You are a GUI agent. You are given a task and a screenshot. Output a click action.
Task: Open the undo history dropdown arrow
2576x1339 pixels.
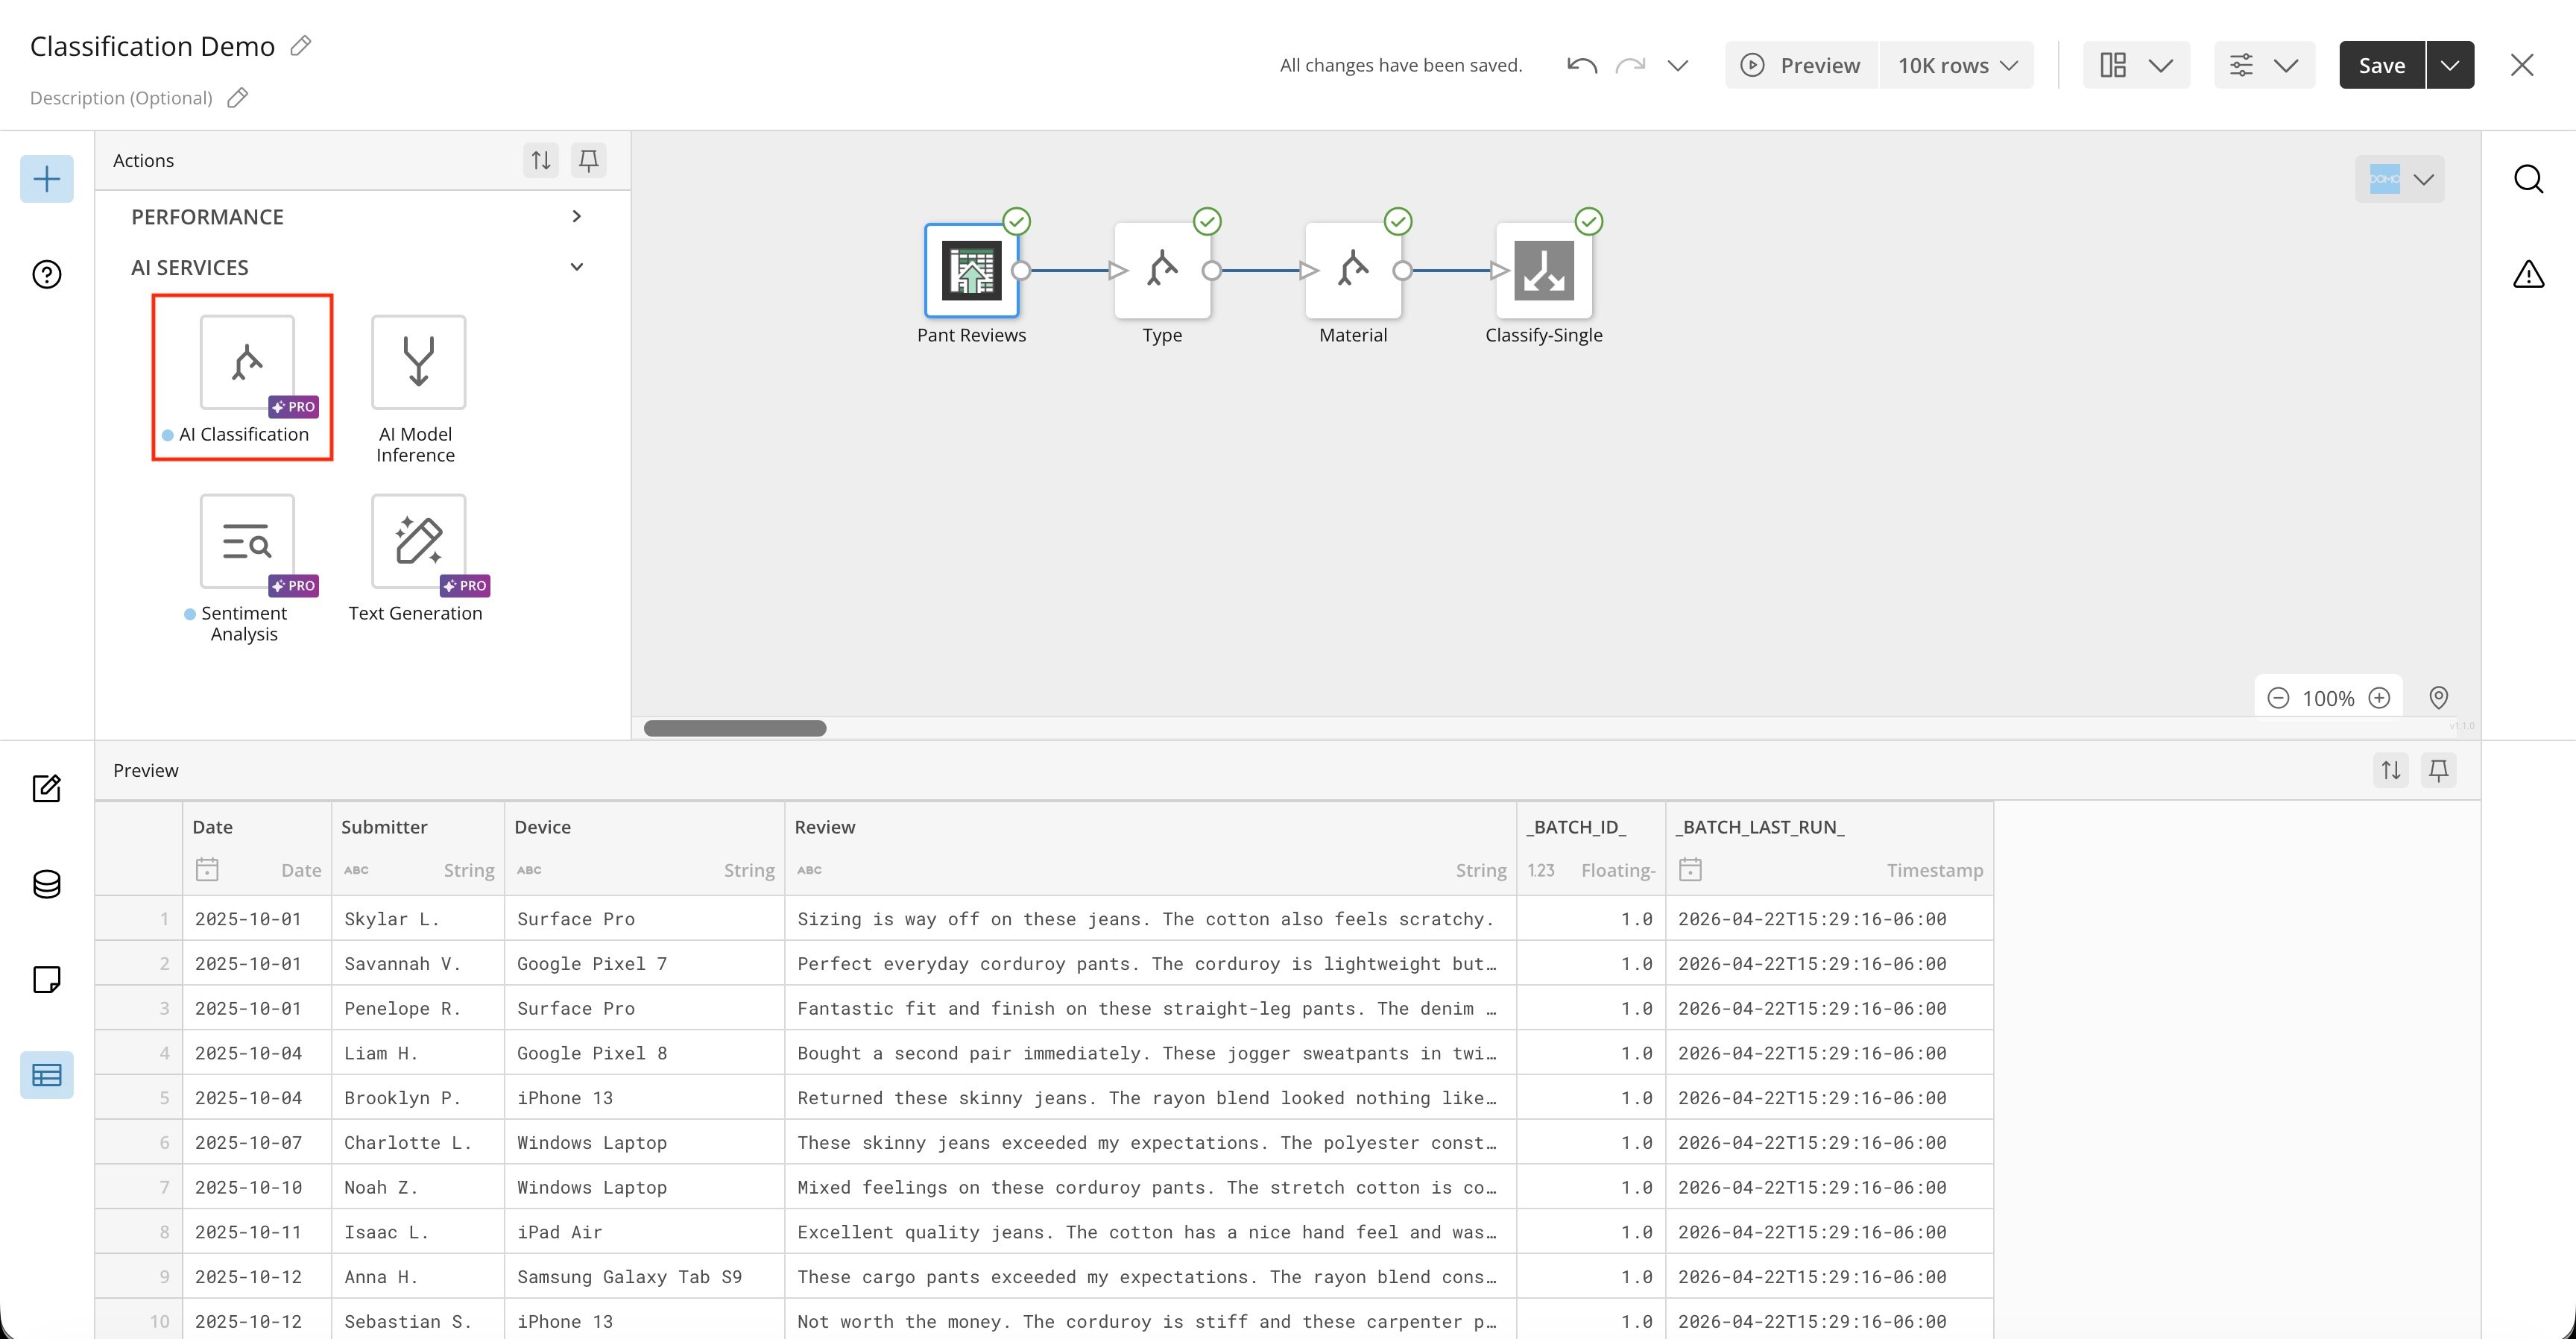coord(1677,65)
